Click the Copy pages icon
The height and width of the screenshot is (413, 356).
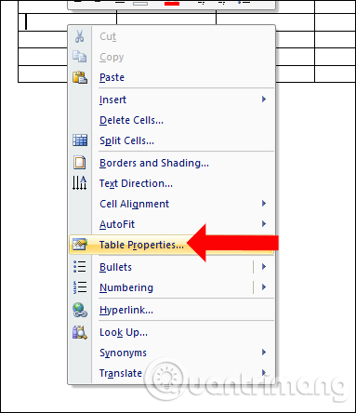79,57
